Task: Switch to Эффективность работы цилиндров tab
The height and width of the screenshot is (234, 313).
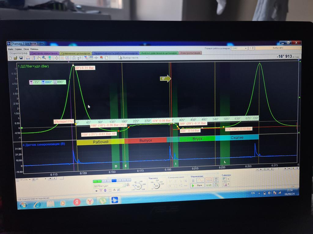Action: [x=116, y=53]
